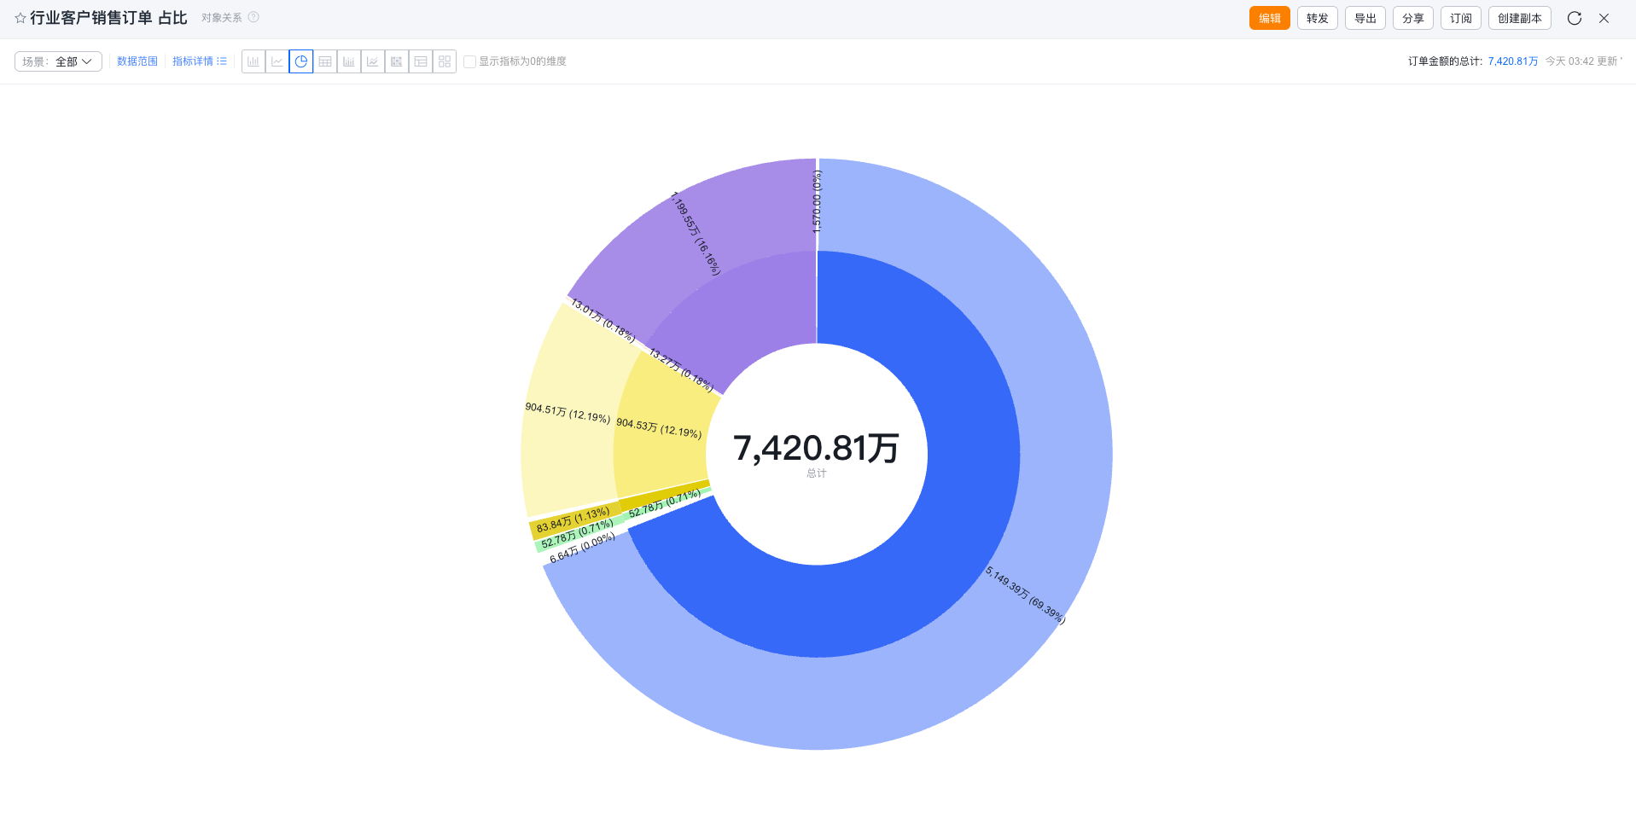
Task: Click the 83.84万 (1.13%) slice label
Action: [573, 519]
